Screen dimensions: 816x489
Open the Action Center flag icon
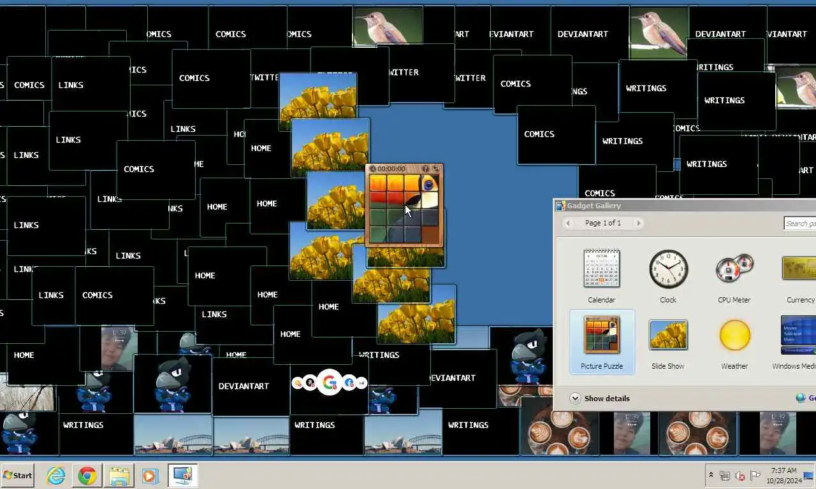coord(755,475)
